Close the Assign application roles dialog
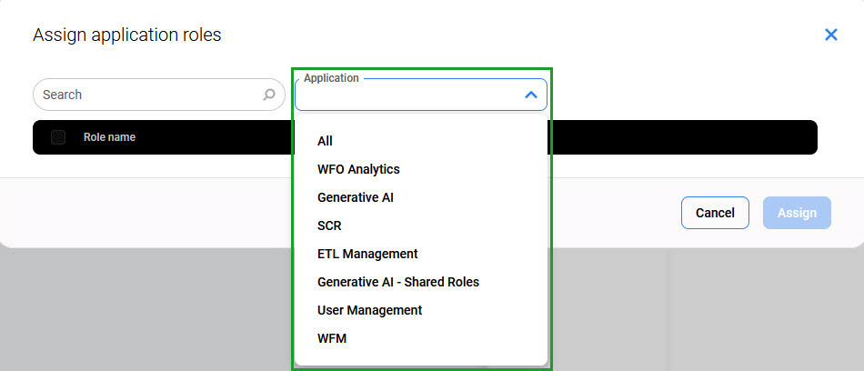Viewport: 864px width, 371px height. click(830, 35)
